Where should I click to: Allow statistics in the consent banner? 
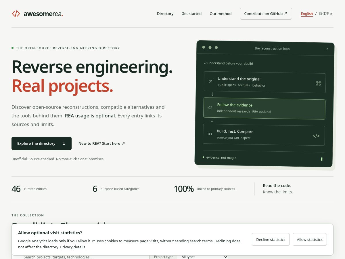(310, 239)
